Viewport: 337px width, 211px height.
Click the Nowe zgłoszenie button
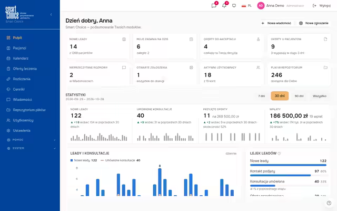coord(314,23)
